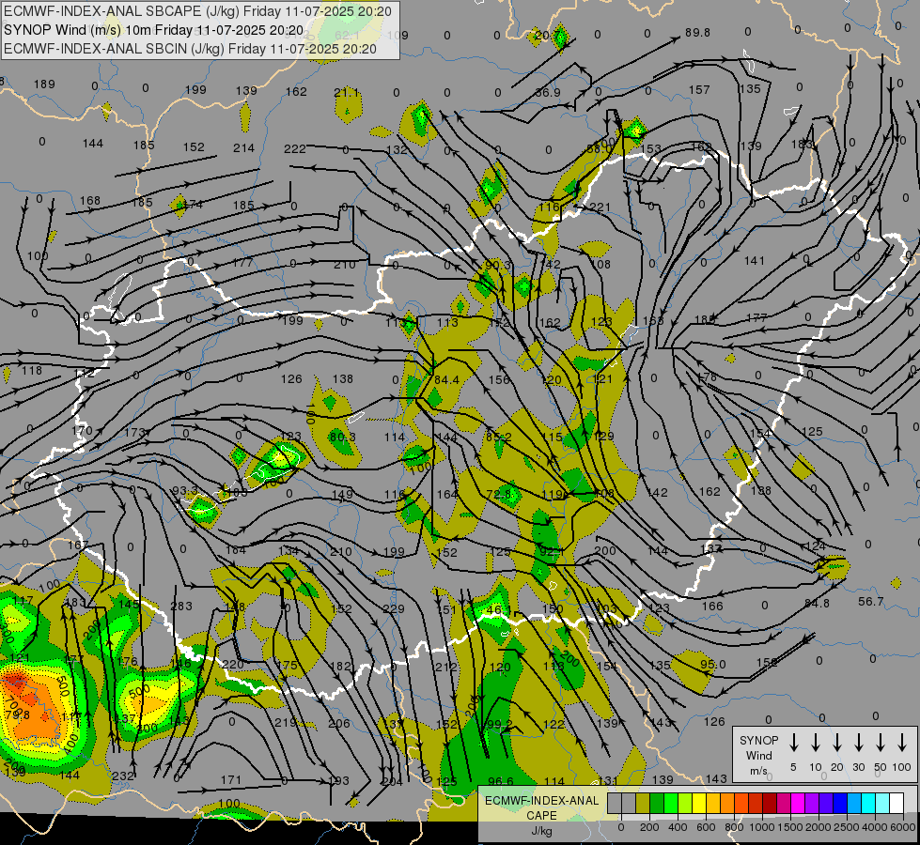This screenshot has width=920, height=845.
Task: Click the SBCIN header line in title box
Action: (190, 49)
